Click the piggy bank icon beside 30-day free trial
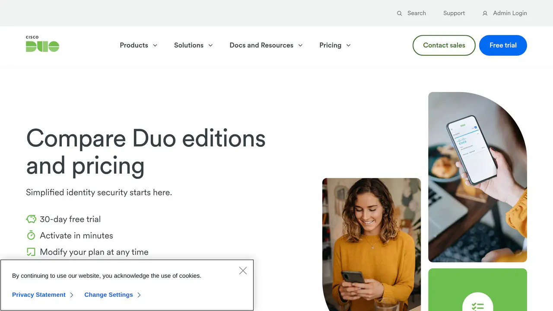This screenshot has width=553, height=311. (31, 219)
